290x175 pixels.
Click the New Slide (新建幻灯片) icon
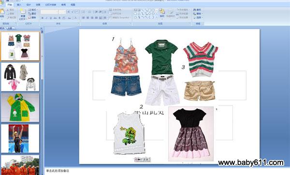pos(23,12)
